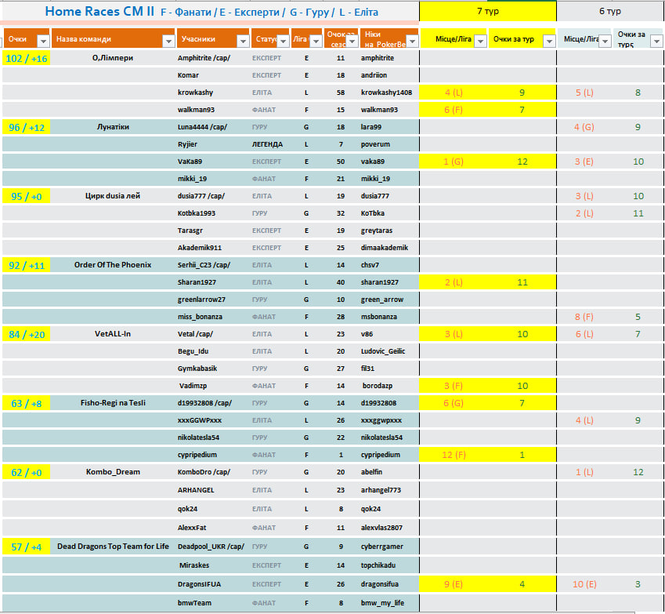Open the Очок за сезон filter dropdown
Screen dimensions: 665x614
pyautogui.click(x=352, y=41)
